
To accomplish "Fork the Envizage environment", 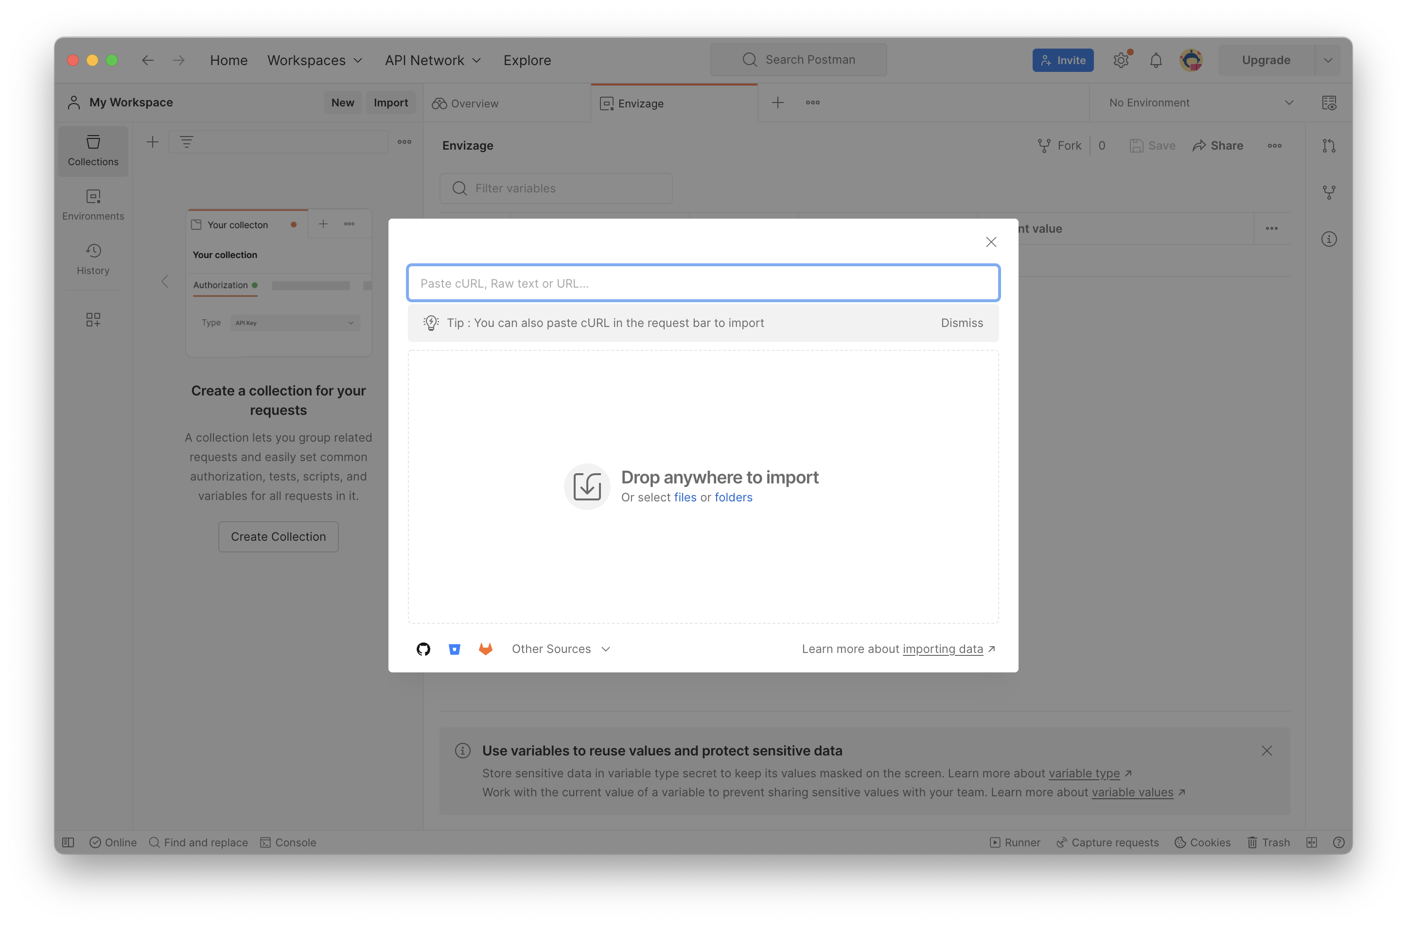I will tap(1059, 145).
